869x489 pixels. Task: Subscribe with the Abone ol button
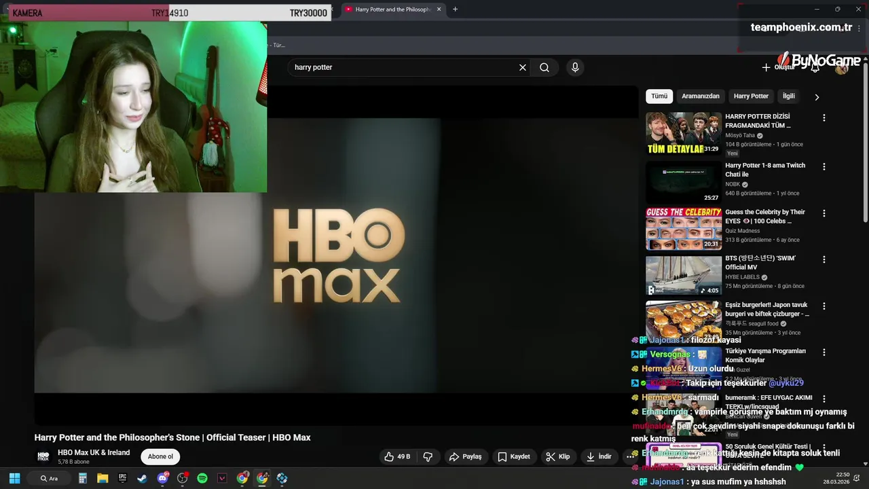click(160, 457)
